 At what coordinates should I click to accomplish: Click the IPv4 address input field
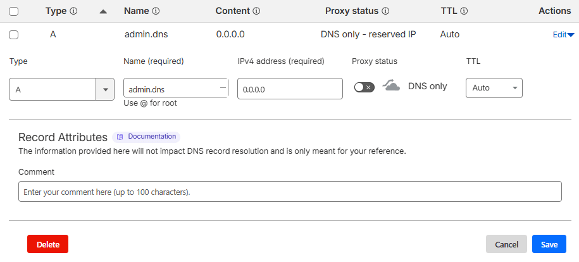(290, 89)
